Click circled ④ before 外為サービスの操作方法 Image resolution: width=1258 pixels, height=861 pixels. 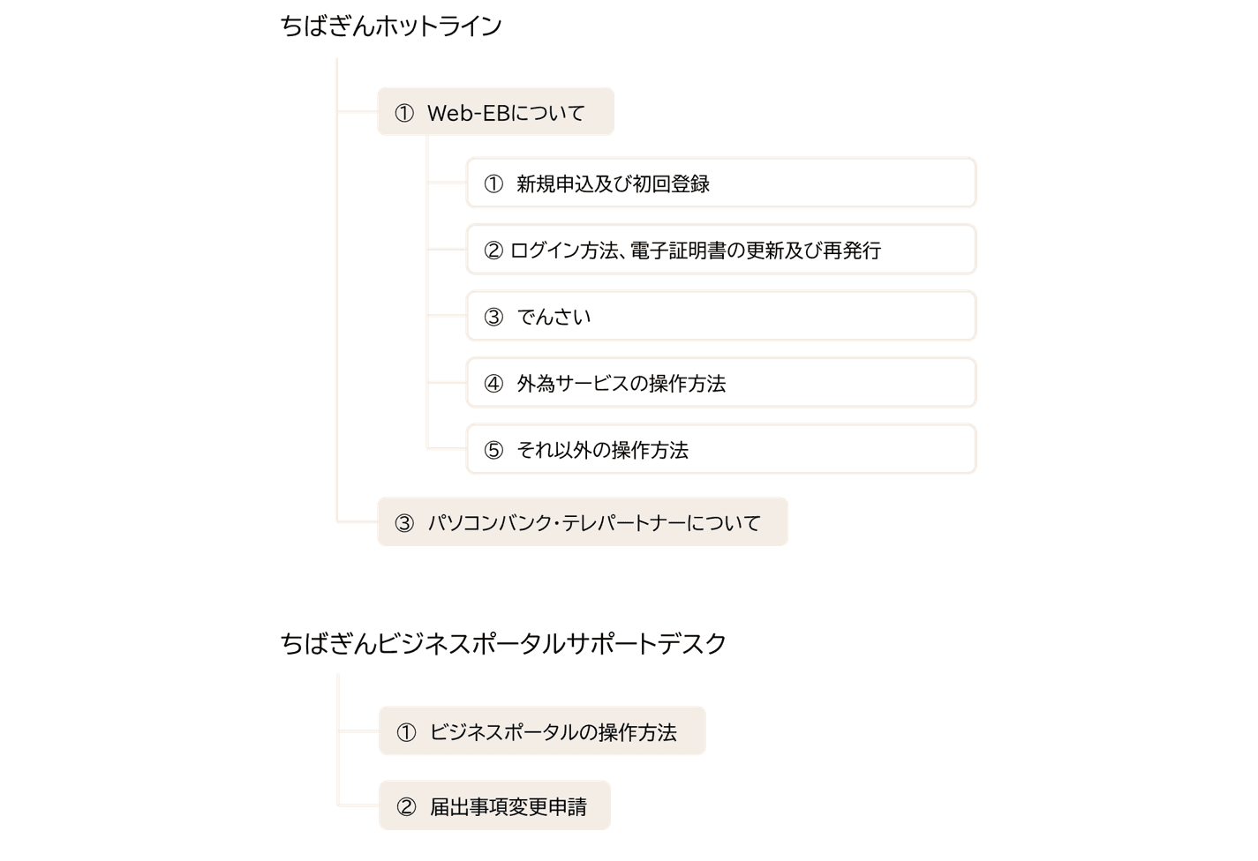point(493,384)
